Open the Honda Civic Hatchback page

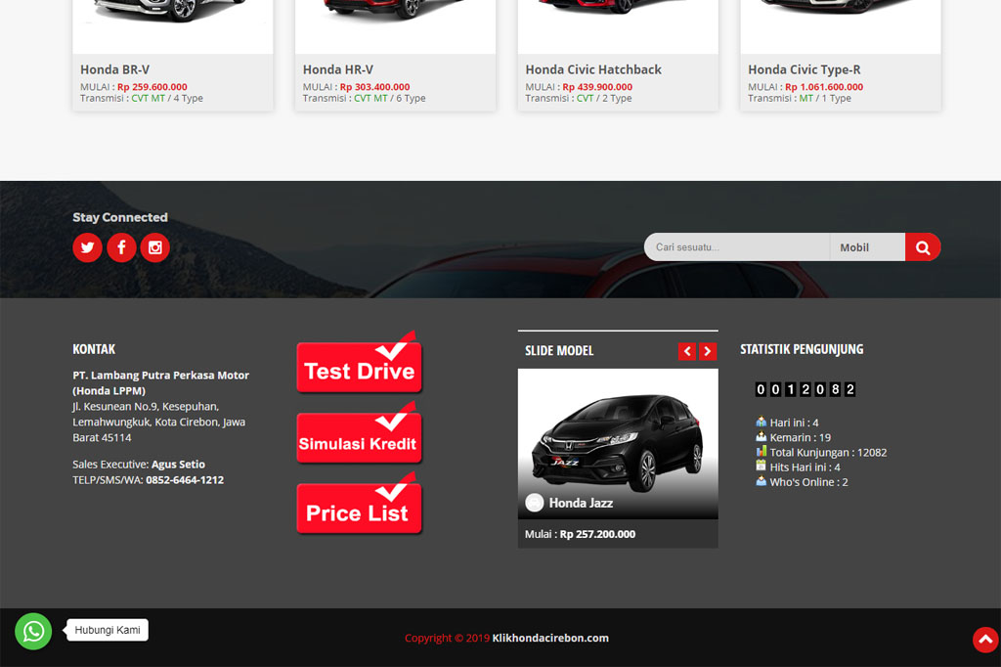click(593, 69)
